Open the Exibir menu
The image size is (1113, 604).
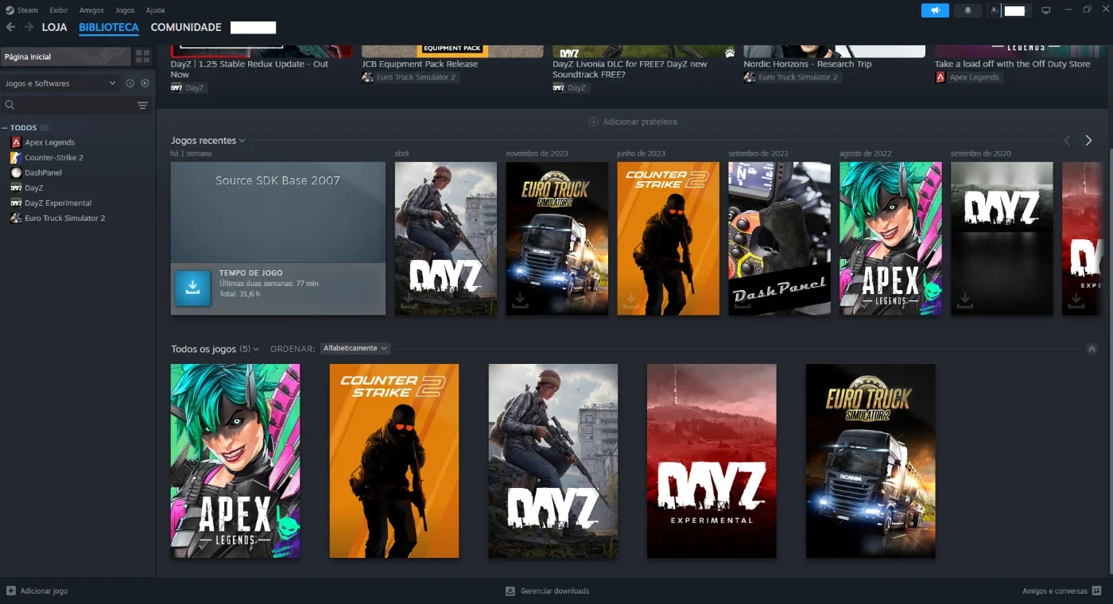(x=58, y=10)
